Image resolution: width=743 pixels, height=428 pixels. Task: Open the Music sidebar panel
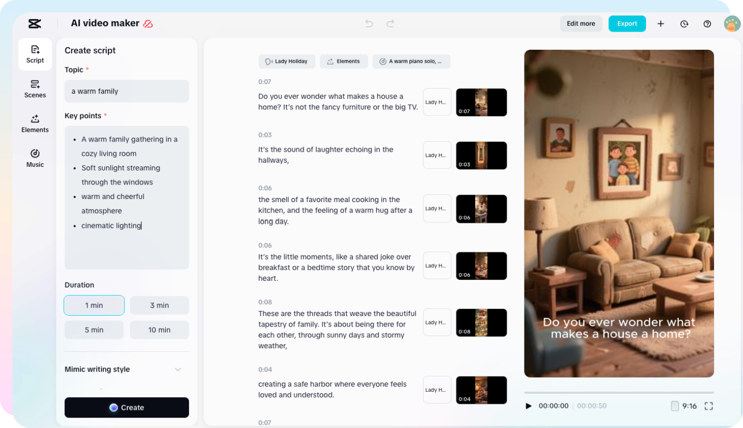point(35,158)
